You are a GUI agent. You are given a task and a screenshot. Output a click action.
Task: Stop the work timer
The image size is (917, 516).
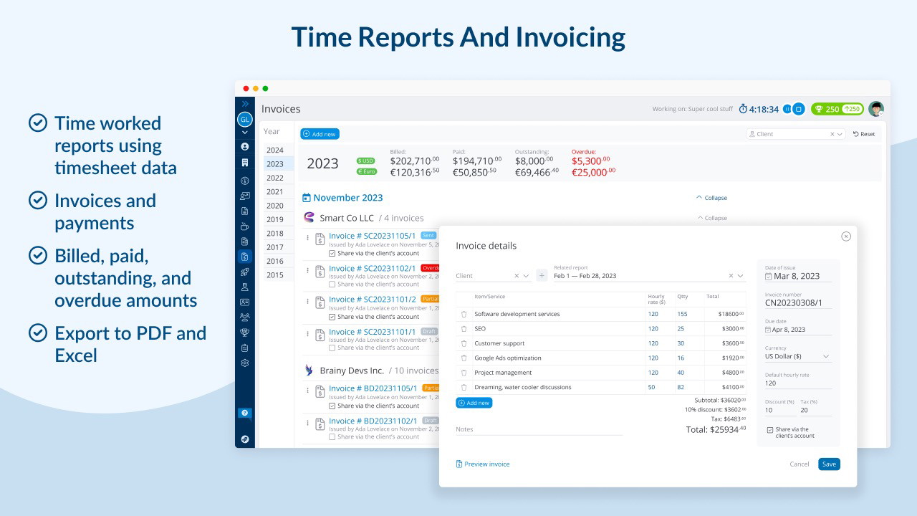[799, 109]
